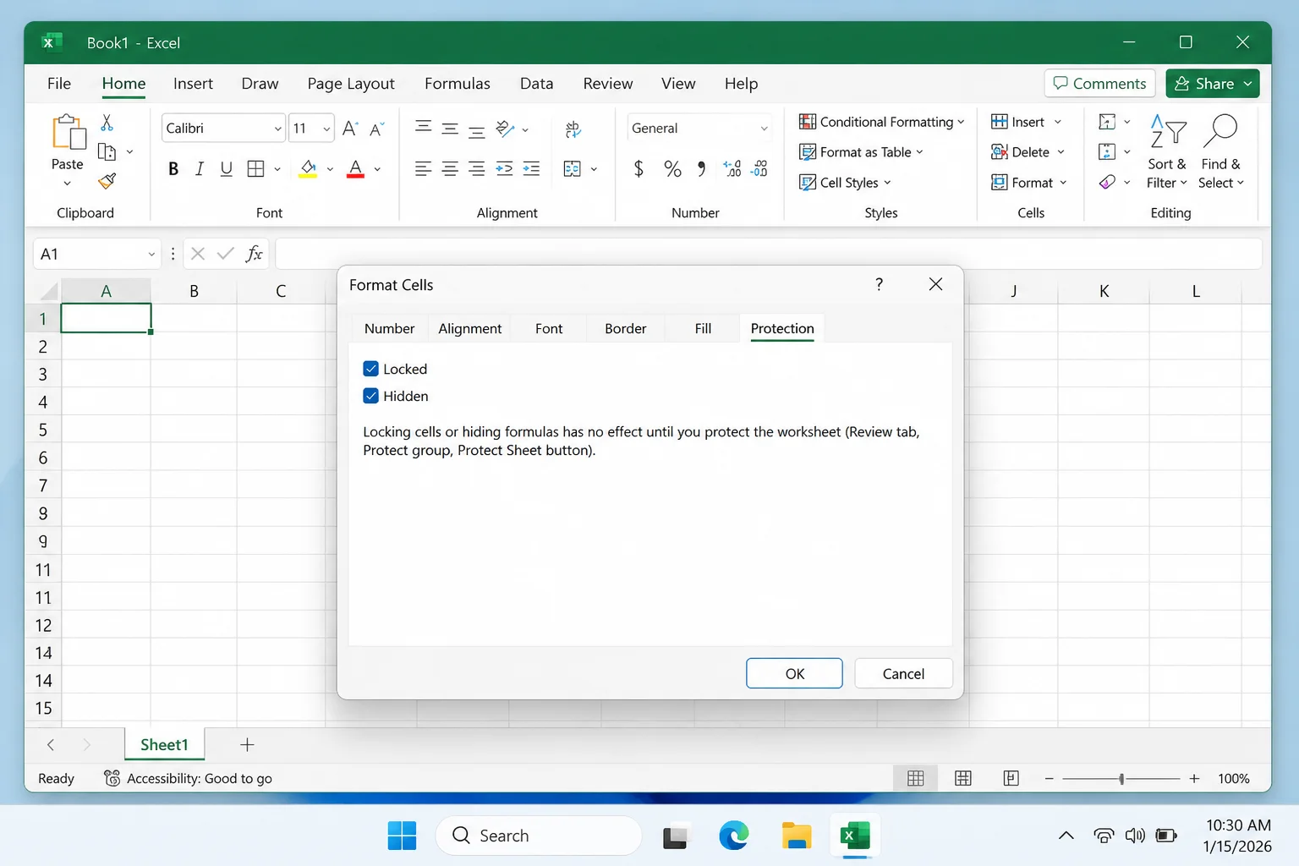1299x866 pixels.
Task: Click Decrease Indent icon
Action: 504,169
